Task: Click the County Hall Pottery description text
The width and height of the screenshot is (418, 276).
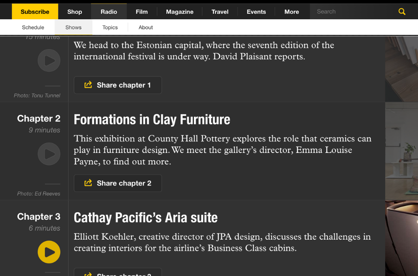Action: (x=222, y=150)
